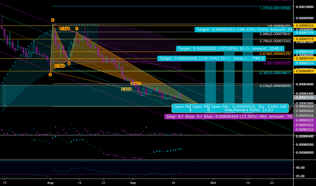Click the cyan 0.00006246 price tag
316x186 pixels.
pyautogui.click(x=305, y=52)
